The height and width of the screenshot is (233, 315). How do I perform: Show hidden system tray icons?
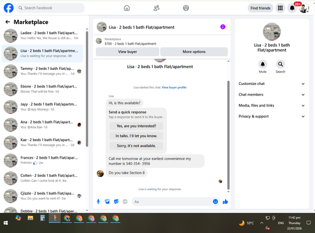click(x=261, y=223)
